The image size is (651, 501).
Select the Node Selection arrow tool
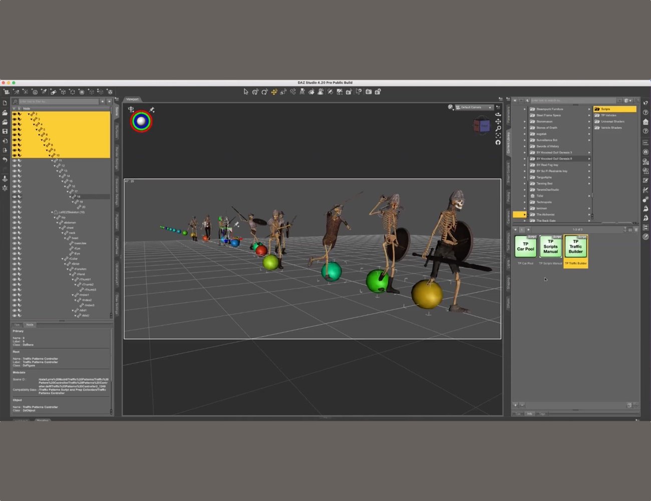[x=246, y=92]
